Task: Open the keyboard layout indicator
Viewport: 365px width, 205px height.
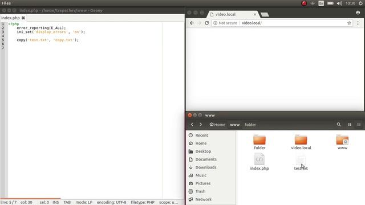Action: click(x=321, y=3)
